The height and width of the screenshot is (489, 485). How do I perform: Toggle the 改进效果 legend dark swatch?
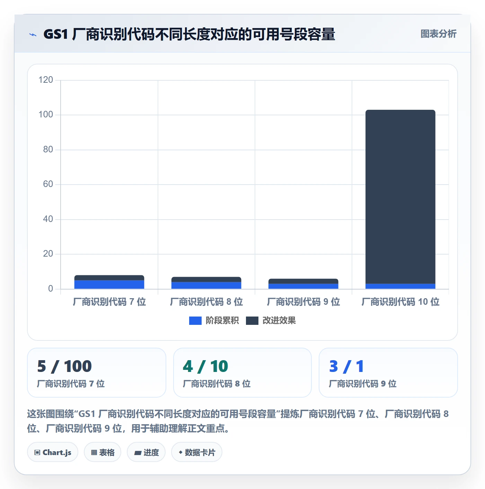pos(252,321)
